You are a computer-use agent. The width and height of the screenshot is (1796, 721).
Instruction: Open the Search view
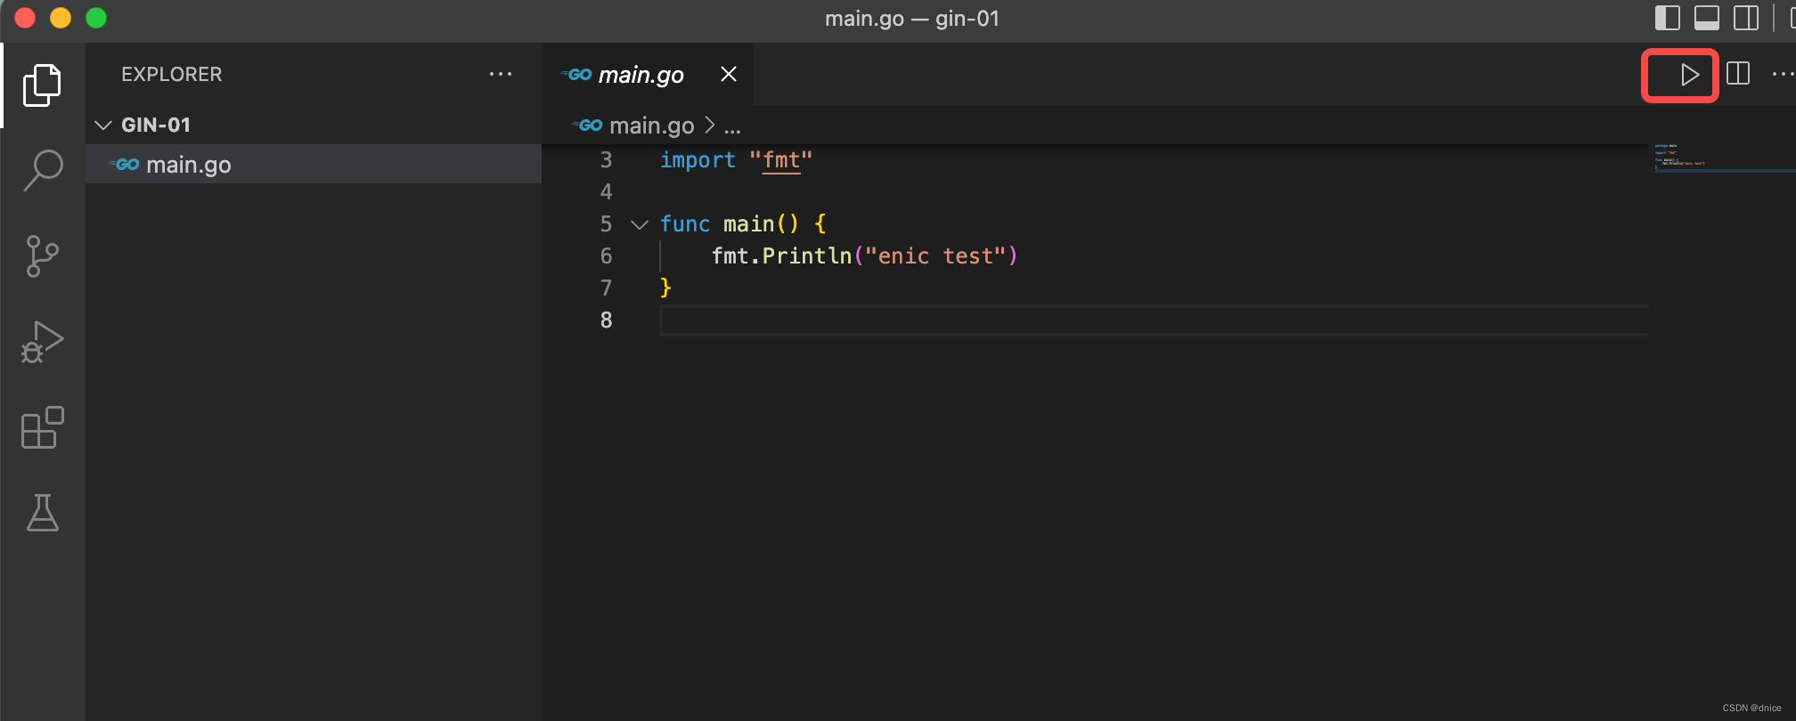(x=42, y=169)
